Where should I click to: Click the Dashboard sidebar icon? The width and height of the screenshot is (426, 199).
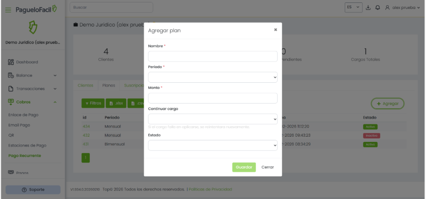pyautogui.click(x=11, y=62)
